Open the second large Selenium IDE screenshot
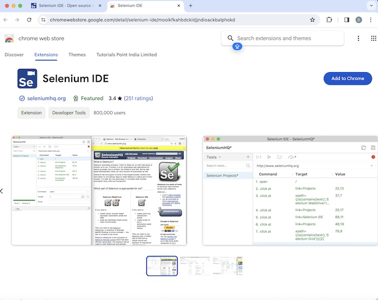Viewport: 378px width, 300px height. 291,190
